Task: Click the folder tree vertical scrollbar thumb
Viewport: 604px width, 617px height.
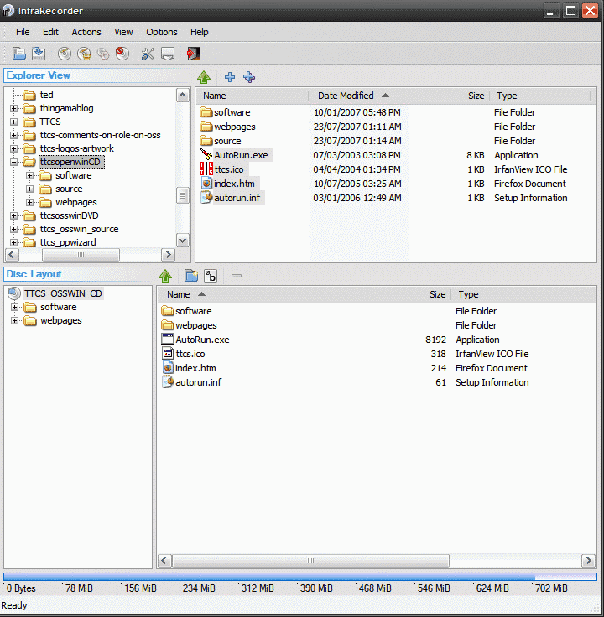Action: click(183, 195)
